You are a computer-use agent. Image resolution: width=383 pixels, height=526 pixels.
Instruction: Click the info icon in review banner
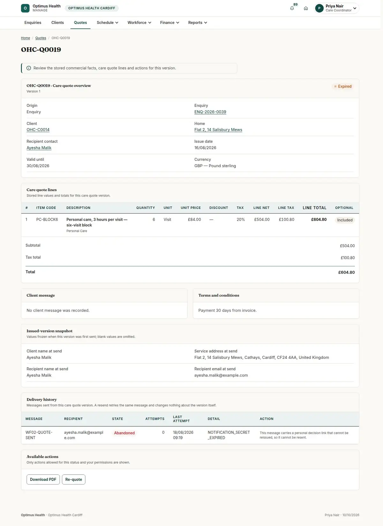[x=29, y=68]
